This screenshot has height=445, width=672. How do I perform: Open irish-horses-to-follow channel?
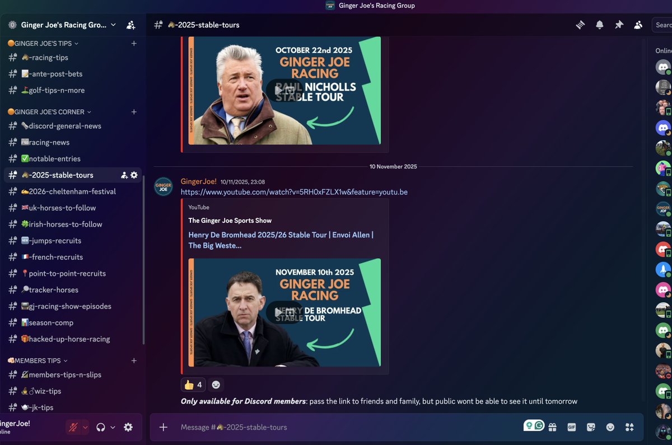point(73,224)
